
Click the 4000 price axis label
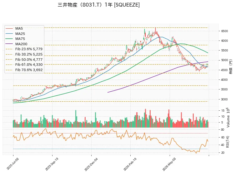[x=224, y=80]
